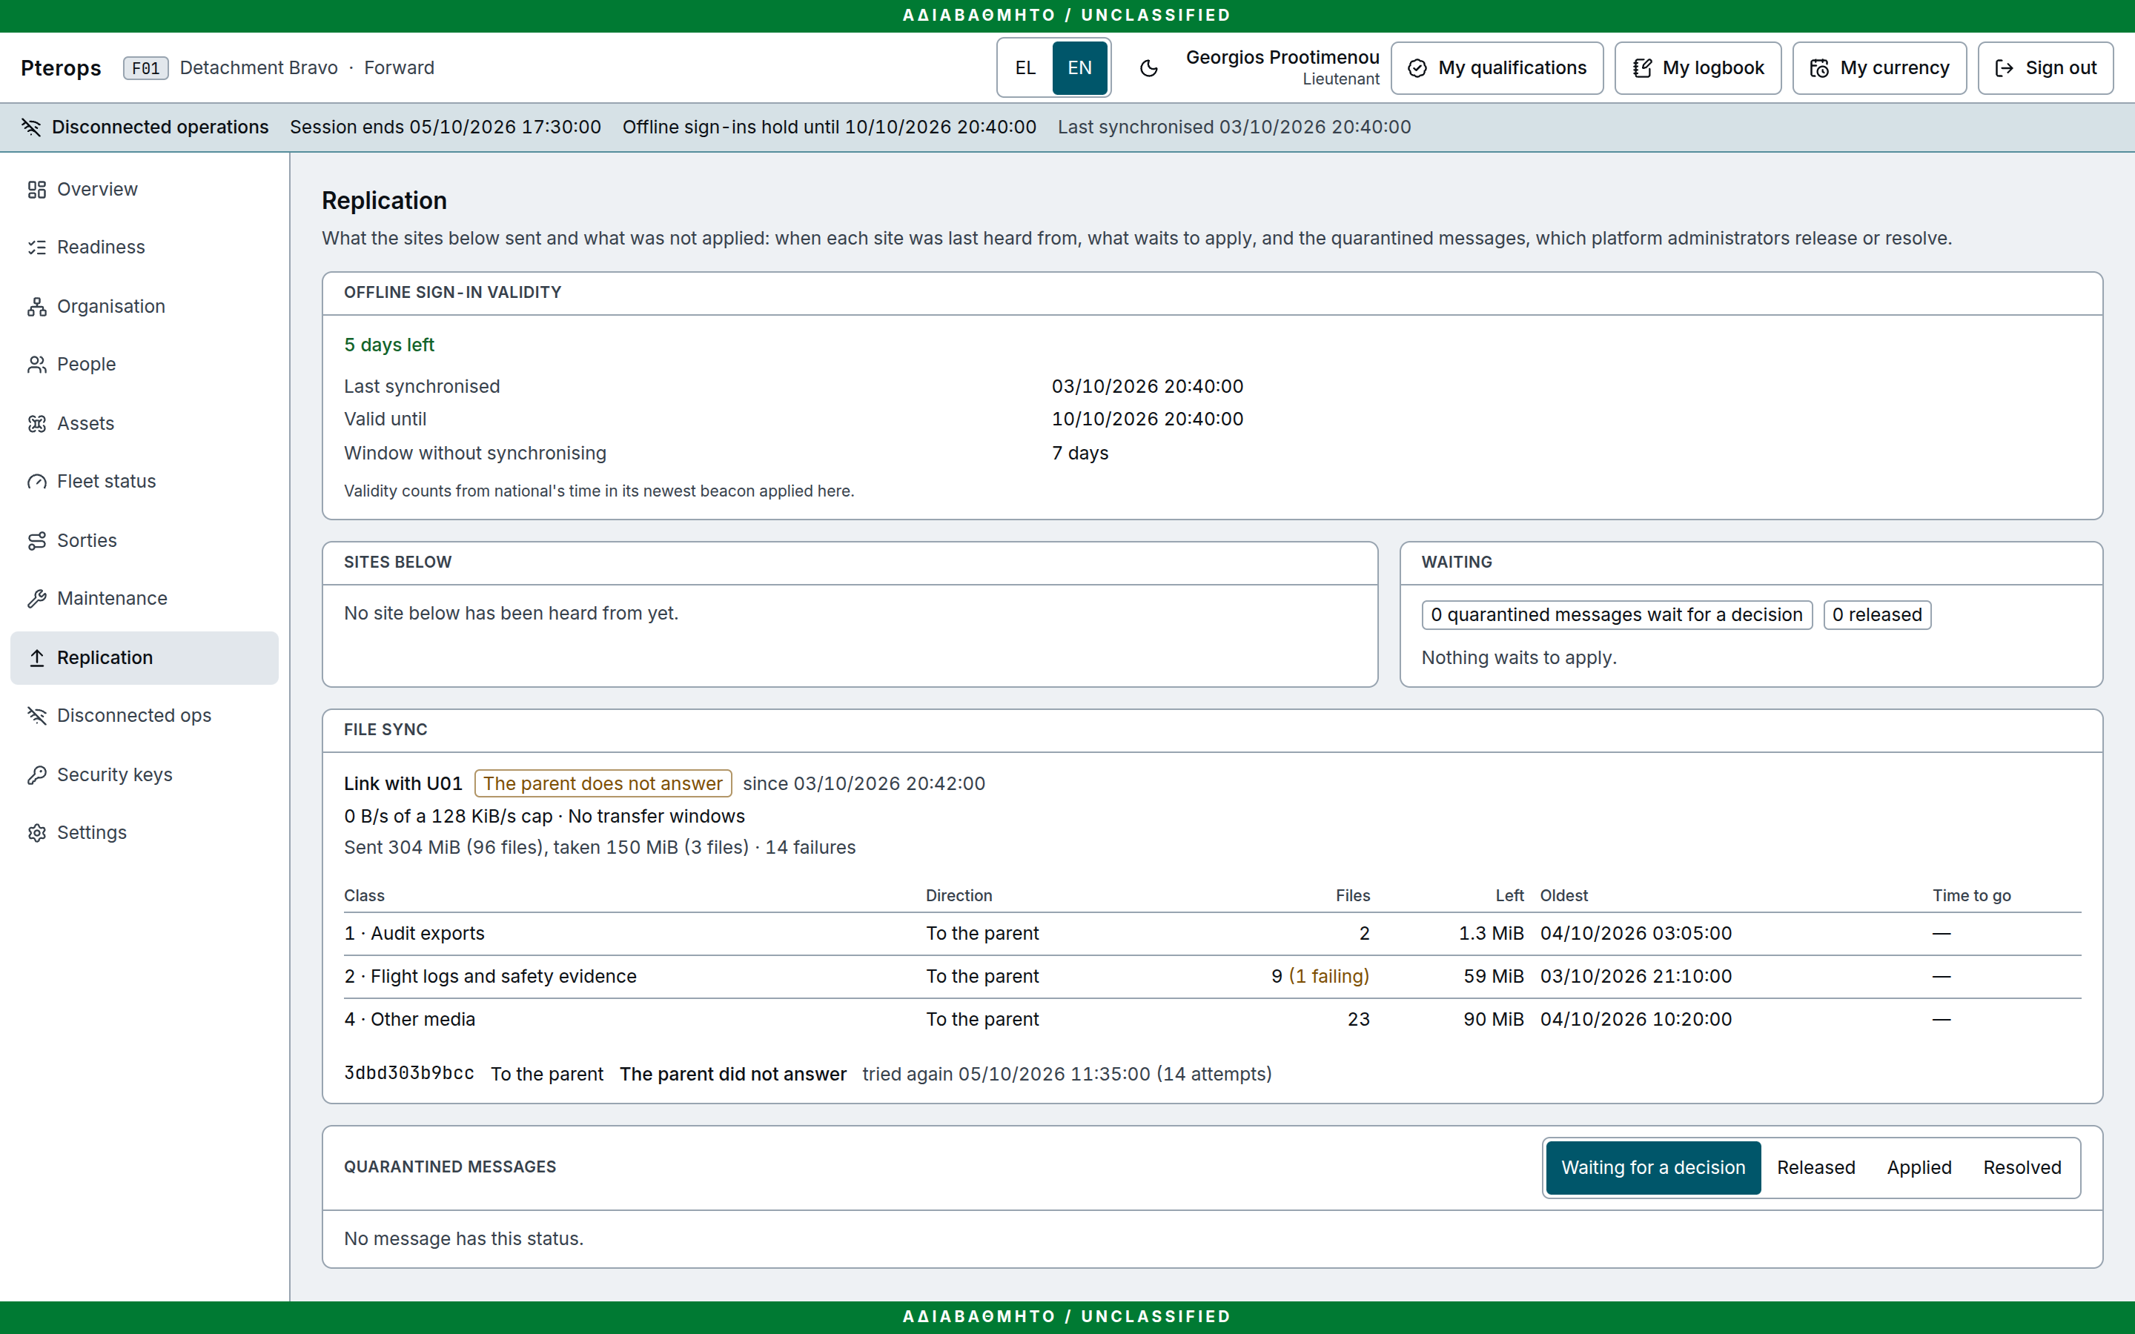Click the F01 site badge
The height and width of the screenshot is (1334, 2135).
click(145, 68)
